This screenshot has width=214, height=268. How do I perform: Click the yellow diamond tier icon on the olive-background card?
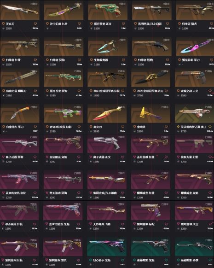point(178,127)
